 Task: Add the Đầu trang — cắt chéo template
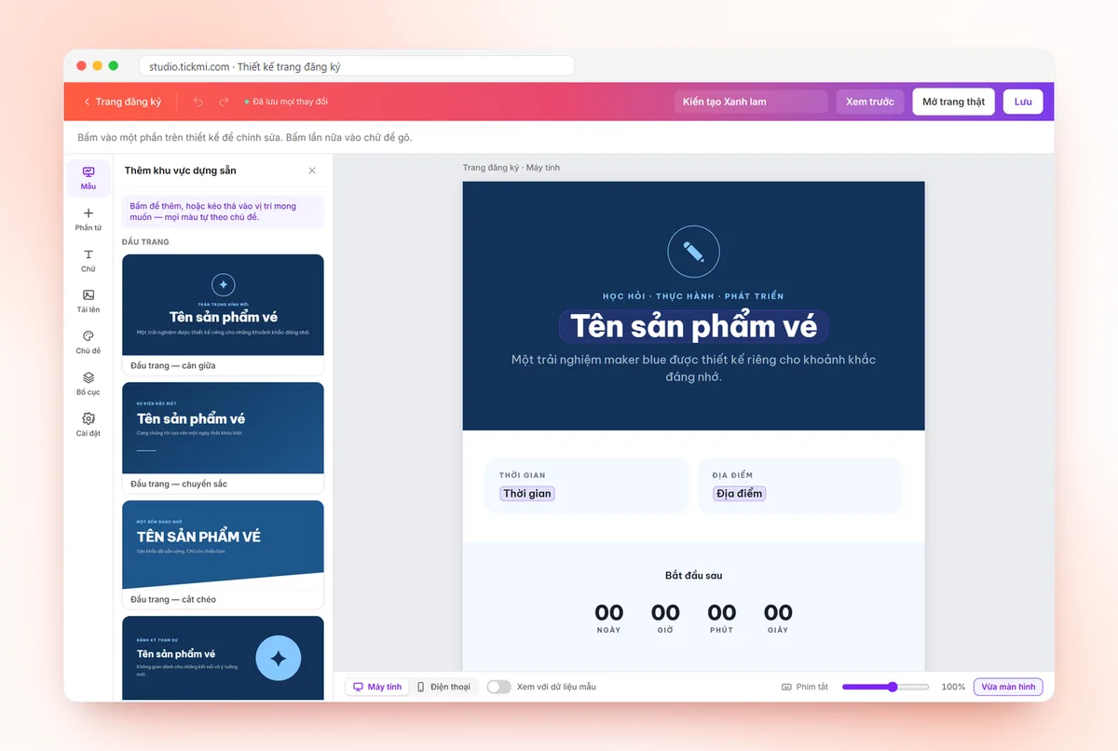coord(223,554)
